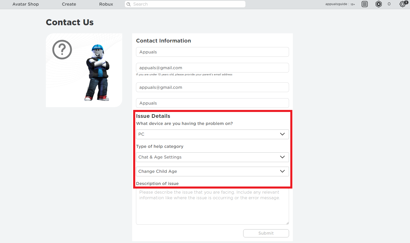
Task: Click the question mark help icon
Action: [x=62, y=50]
